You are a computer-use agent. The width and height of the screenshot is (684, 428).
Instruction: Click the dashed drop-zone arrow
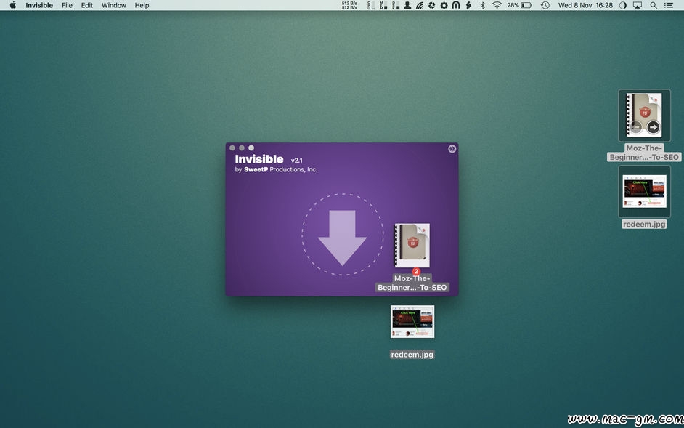343,235
